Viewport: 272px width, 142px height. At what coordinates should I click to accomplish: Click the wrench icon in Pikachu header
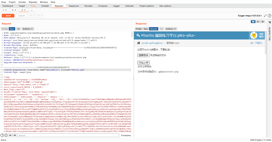(x=138, y=35)
